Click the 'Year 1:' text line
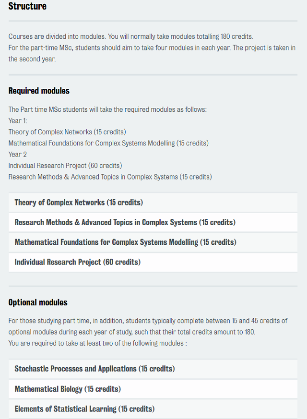This screenshot has width=307, height=419. (x=18, y=121)
